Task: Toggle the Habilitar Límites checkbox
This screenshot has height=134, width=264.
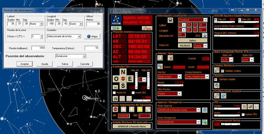Action: (x=222, y=71)
